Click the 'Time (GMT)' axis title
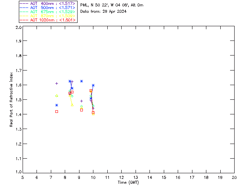241x192 pixels. [x=128, y=183]
